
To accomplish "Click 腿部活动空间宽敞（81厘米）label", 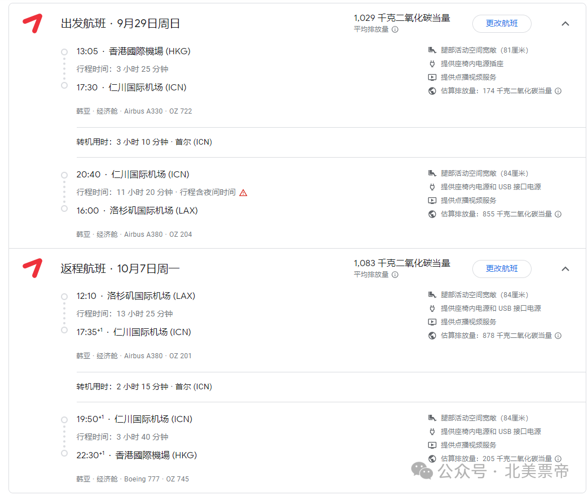I will click(485, 50).
